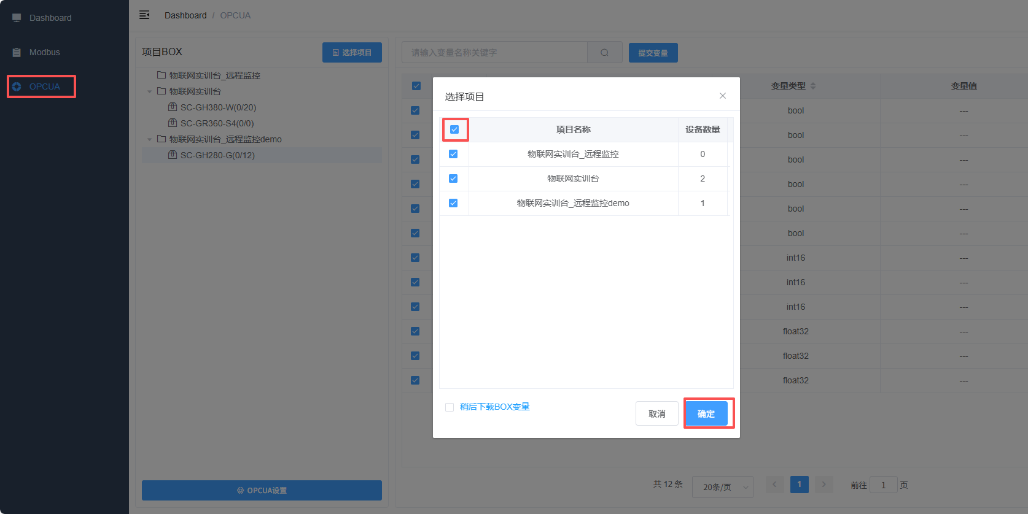
Task: Click the 取消 cancel button
Action: click(656, 413)
